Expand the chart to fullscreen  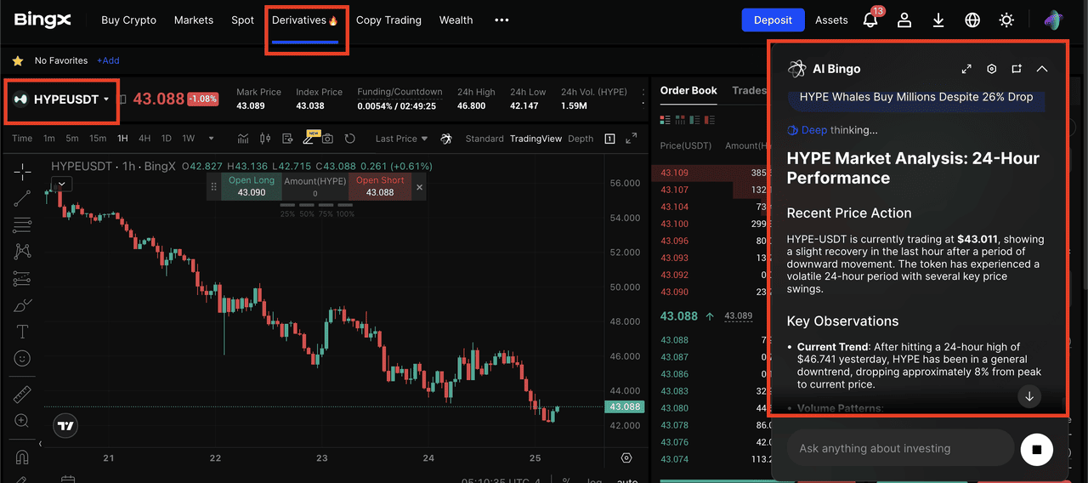coord(631,139)
